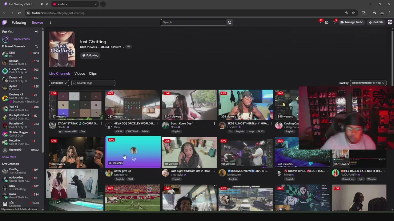Viewport: 394px width, 221px height.
Task: Click Open stories link
Action: [x=22, y=39]
